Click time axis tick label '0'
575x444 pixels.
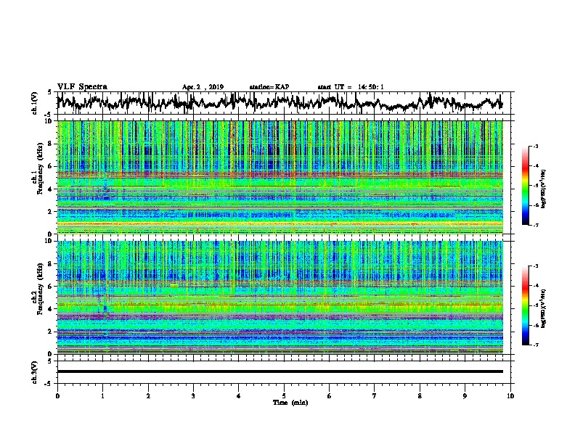point(57,396)
